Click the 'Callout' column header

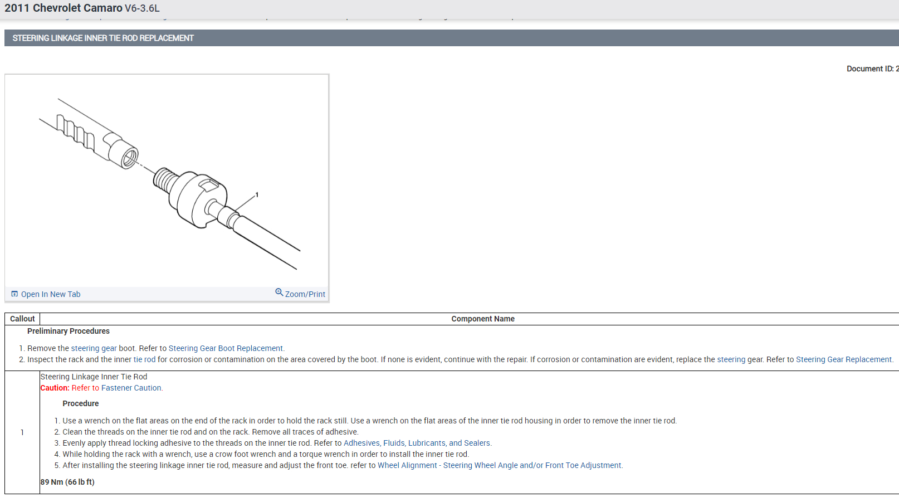(x=22, y=319)
